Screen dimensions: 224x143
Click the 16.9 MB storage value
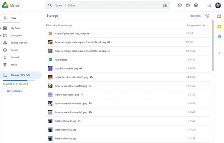[191, 68]
